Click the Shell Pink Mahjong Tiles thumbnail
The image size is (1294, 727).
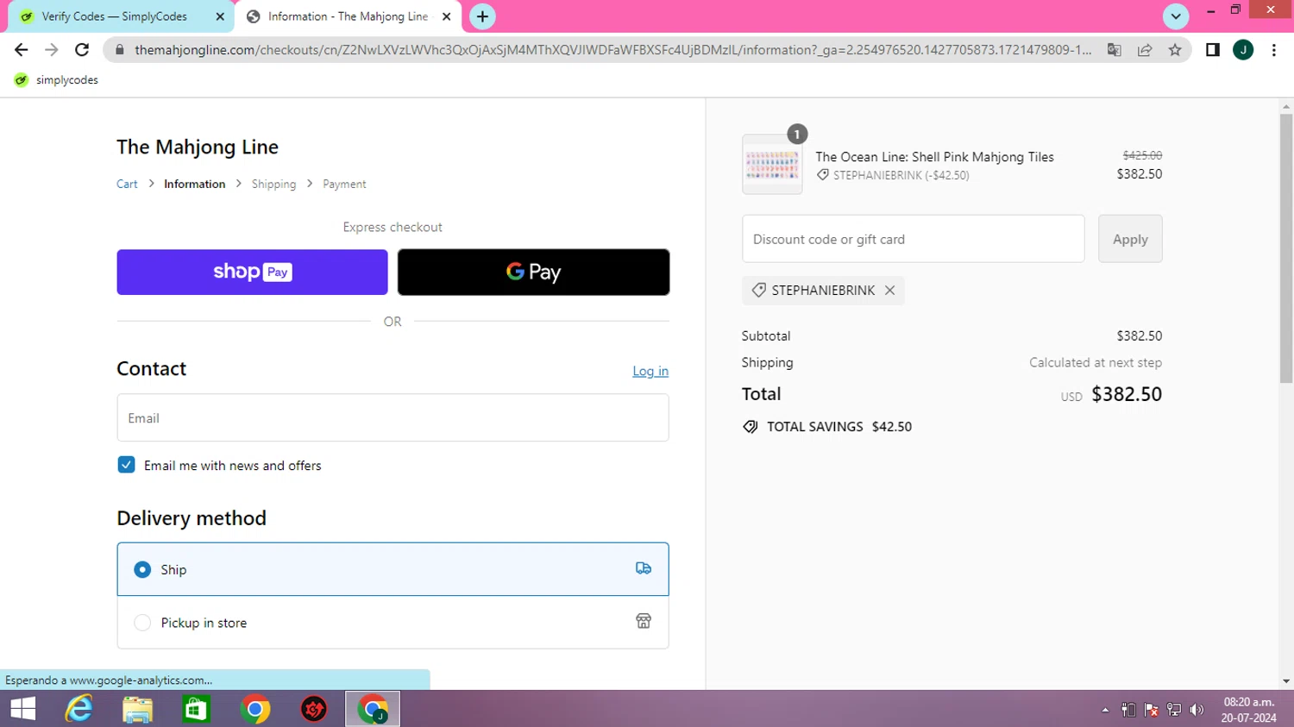click(772, 164)
